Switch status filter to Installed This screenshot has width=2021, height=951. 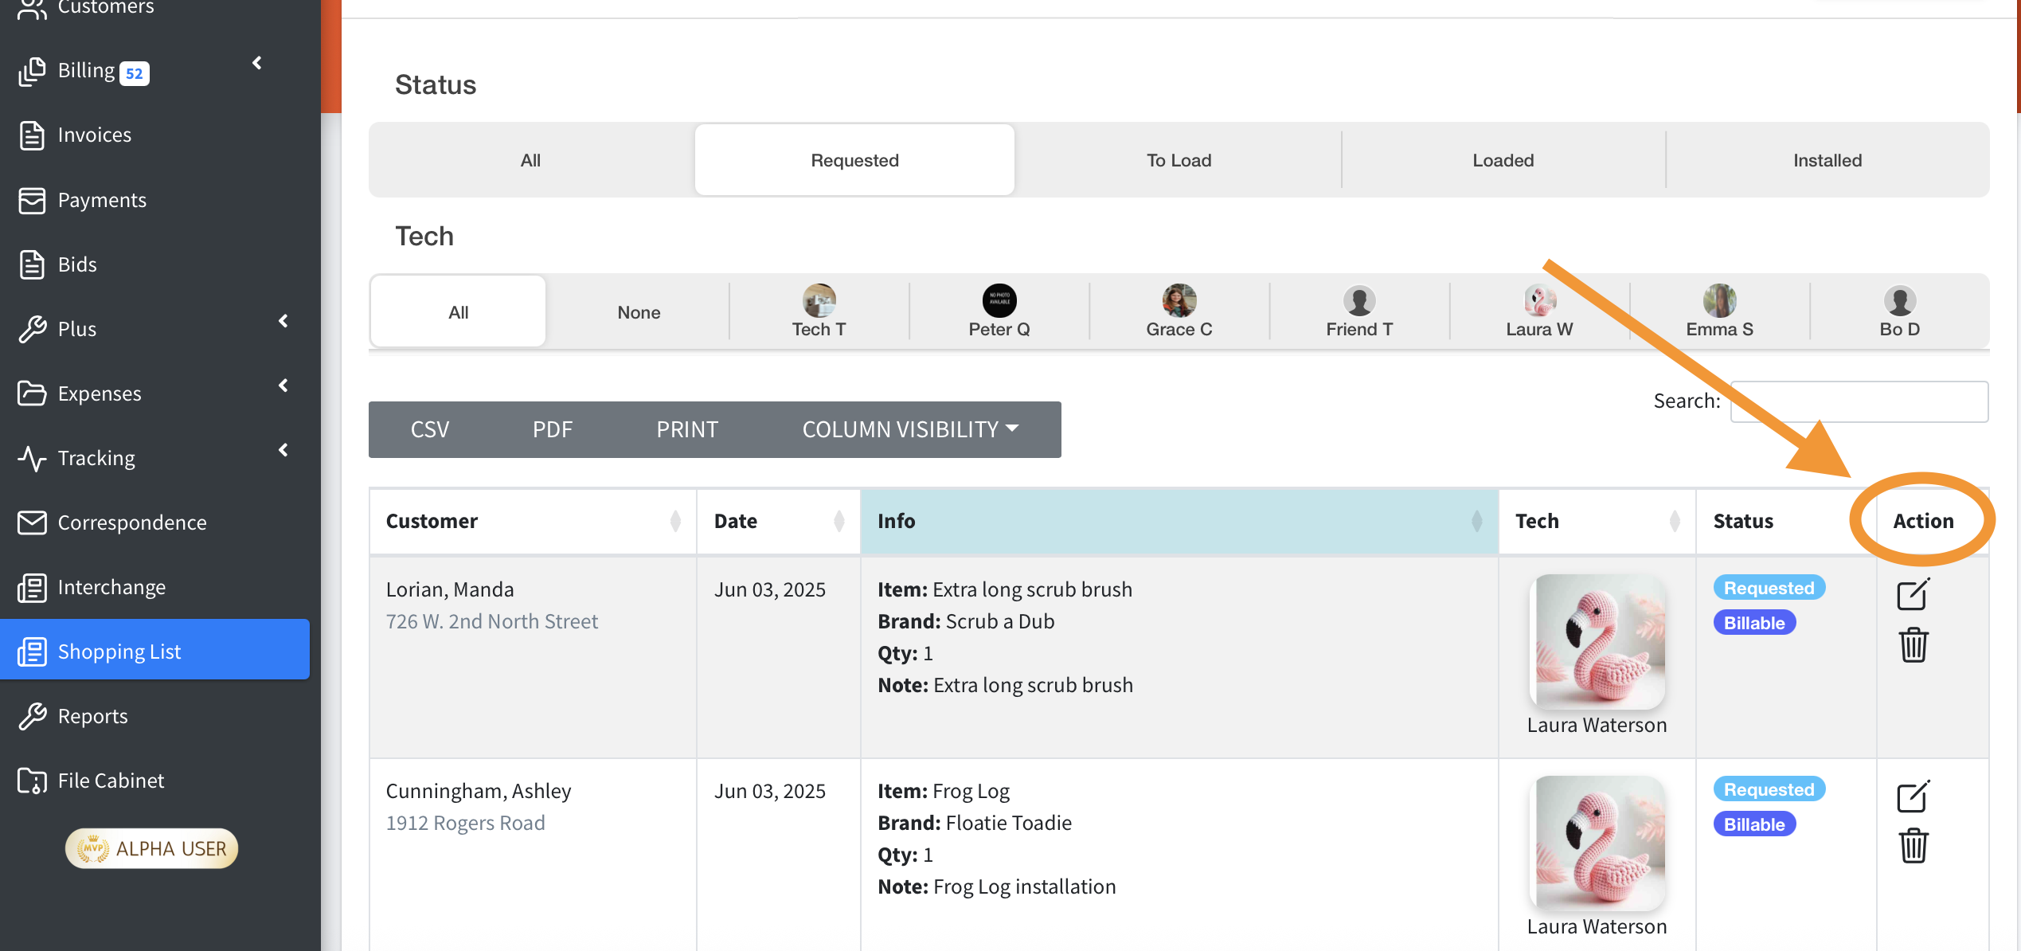(x=1827, y=160)
